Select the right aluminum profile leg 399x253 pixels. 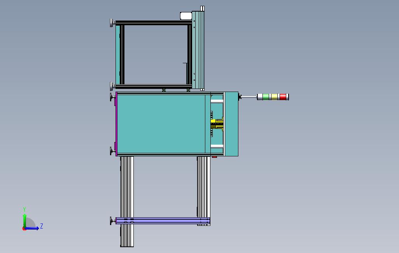pos(203,191)
